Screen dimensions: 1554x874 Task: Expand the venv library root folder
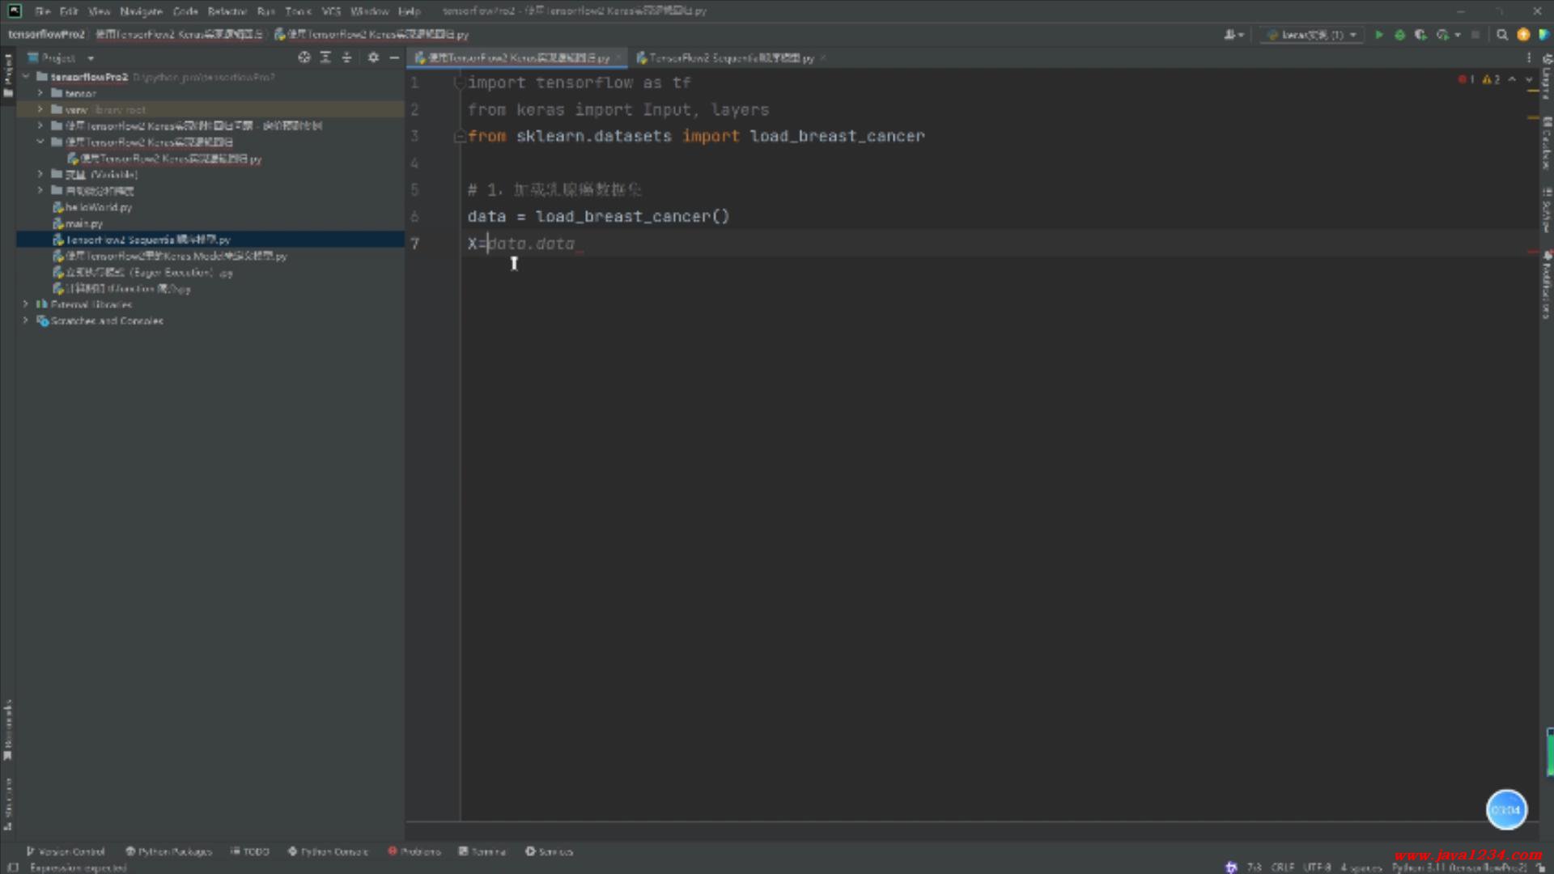coord(40,109)
